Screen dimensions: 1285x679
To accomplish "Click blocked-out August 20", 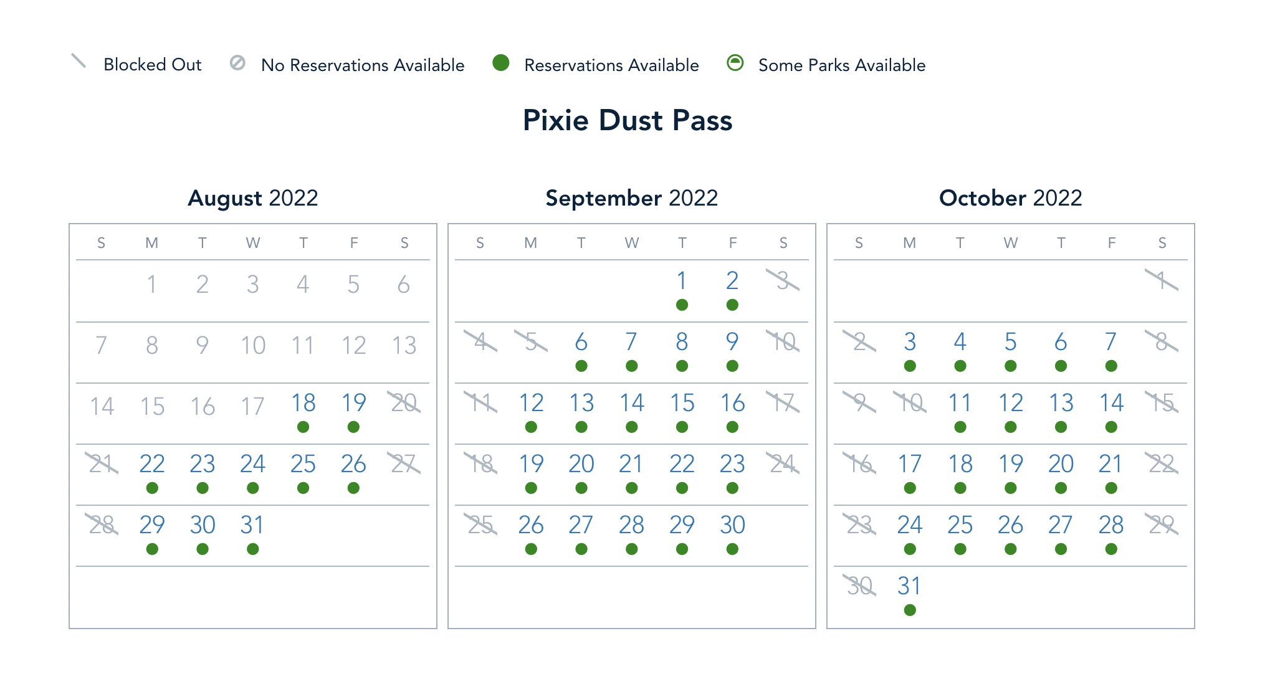I will [404, 403].
